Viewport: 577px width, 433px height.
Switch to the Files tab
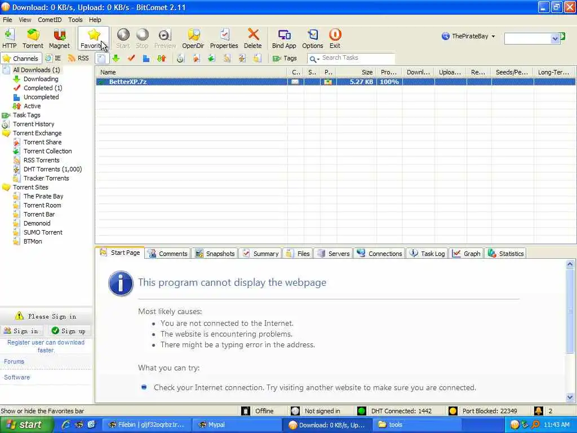(299, 253)
